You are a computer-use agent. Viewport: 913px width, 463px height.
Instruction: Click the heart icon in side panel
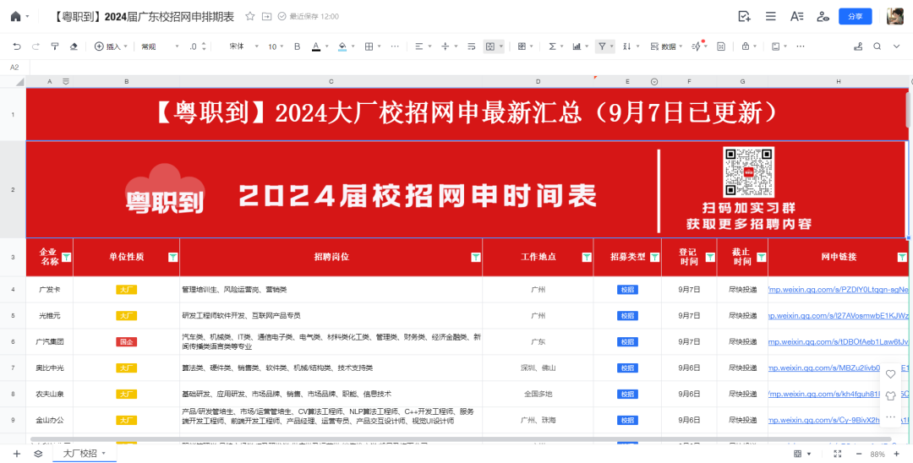coord(890,374)
